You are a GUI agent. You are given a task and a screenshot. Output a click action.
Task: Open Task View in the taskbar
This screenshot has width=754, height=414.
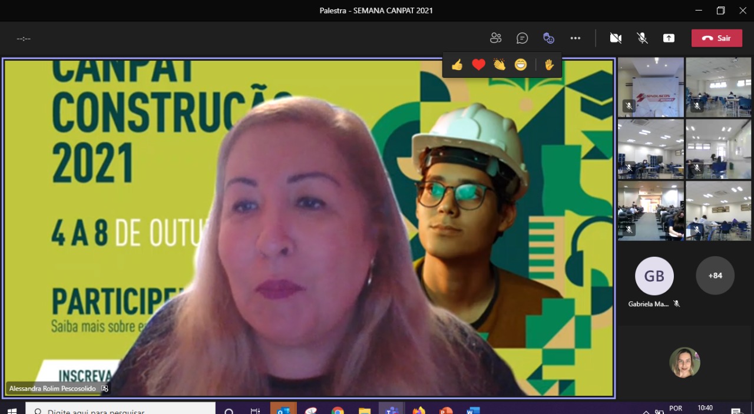[x=255, y=410]
